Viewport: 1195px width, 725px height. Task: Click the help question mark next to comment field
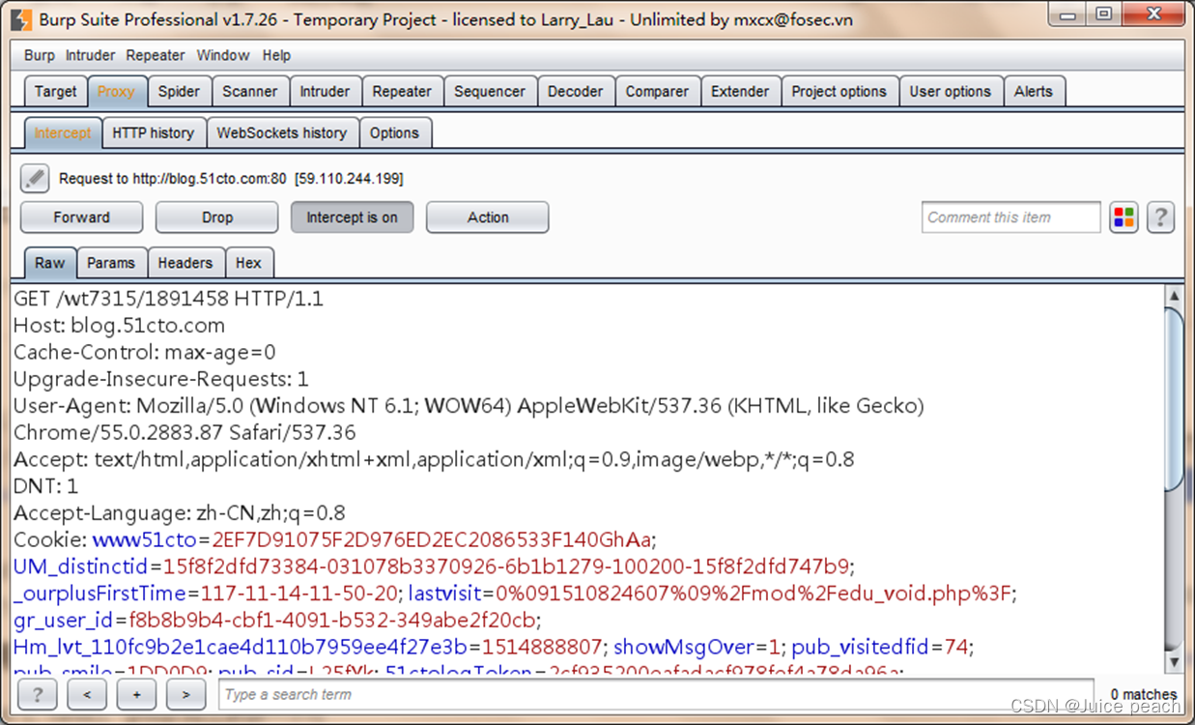(1160, 217)
